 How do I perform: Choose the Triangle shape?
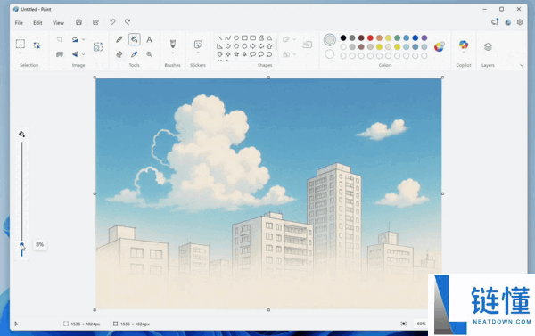point(269,37)
